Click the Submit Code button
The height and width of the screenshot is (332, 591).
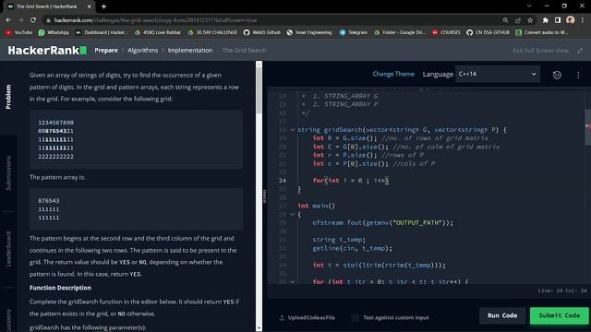(x=559, y=315)
